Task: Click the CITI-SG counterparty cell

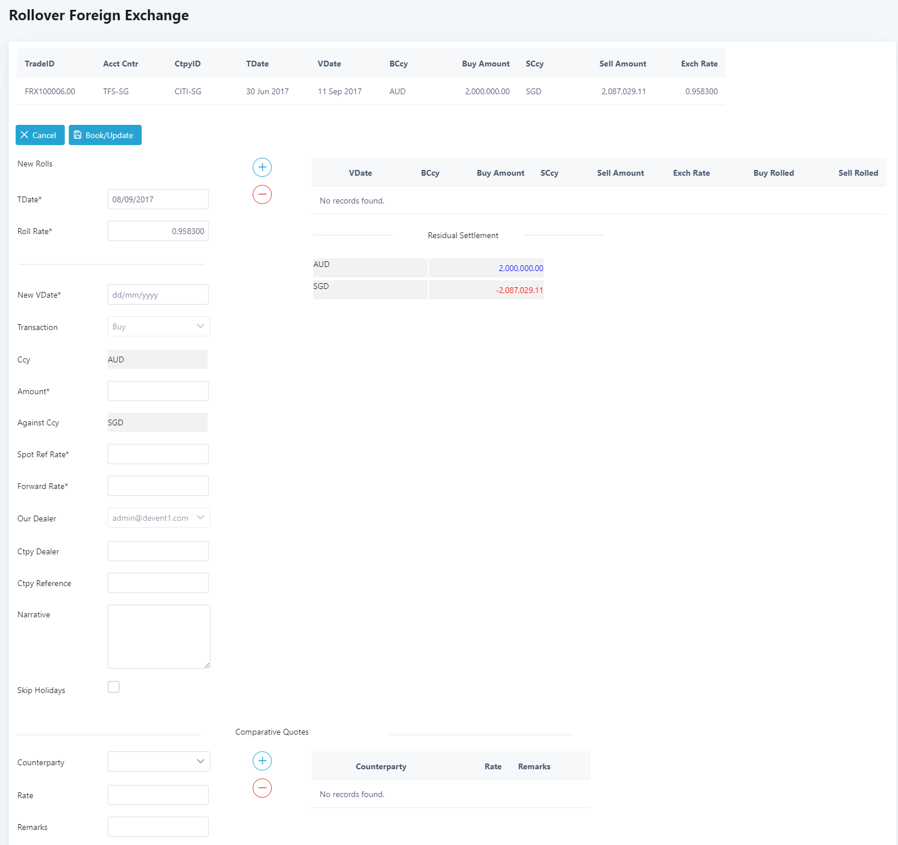Action: 188,91
